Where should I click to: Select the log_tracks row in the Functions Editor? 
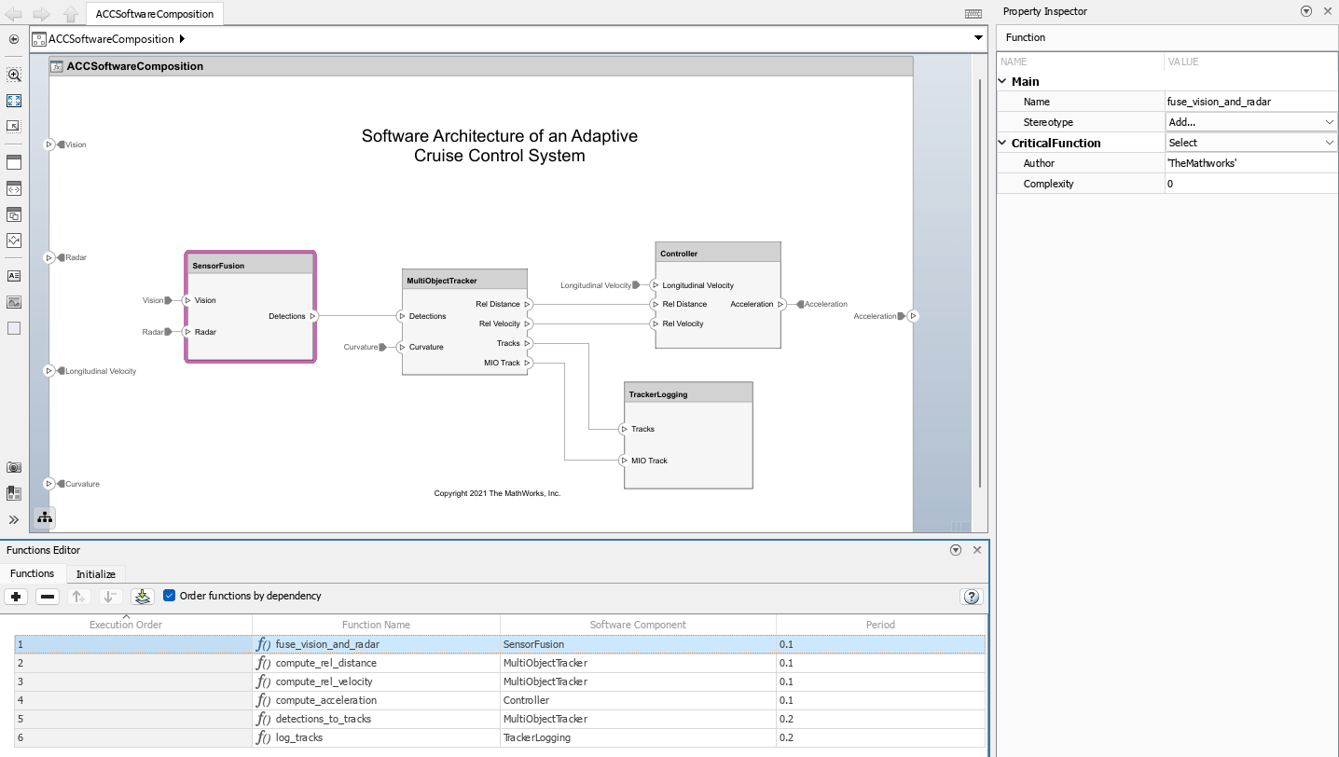click(373, 737)
